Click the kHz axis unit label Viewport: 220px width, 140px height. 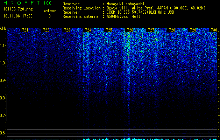coord(3,28)
